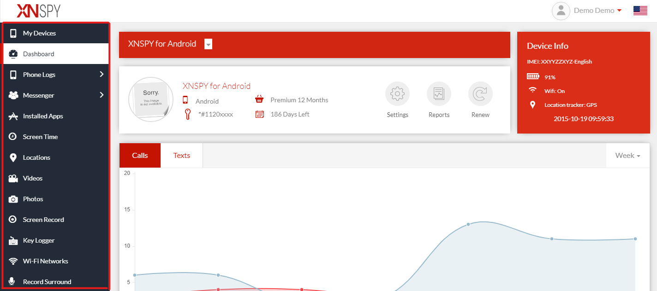This screenshot has width=657, height=291.
Task: Click the Premium 12 Months text
Action: coord(299,100)
